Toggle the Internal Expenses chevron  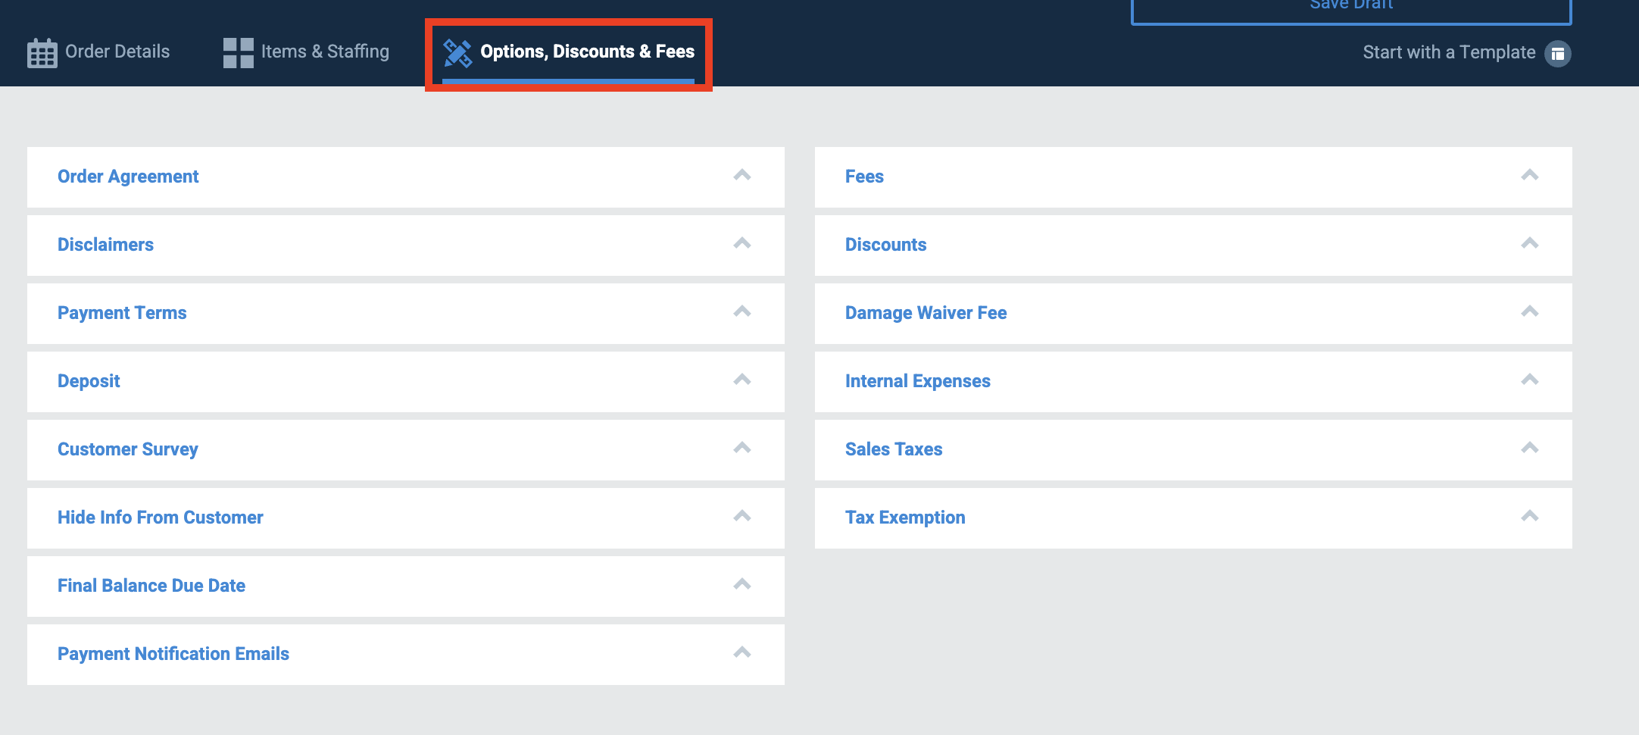pyautogui.click(x=1530, y=380)
